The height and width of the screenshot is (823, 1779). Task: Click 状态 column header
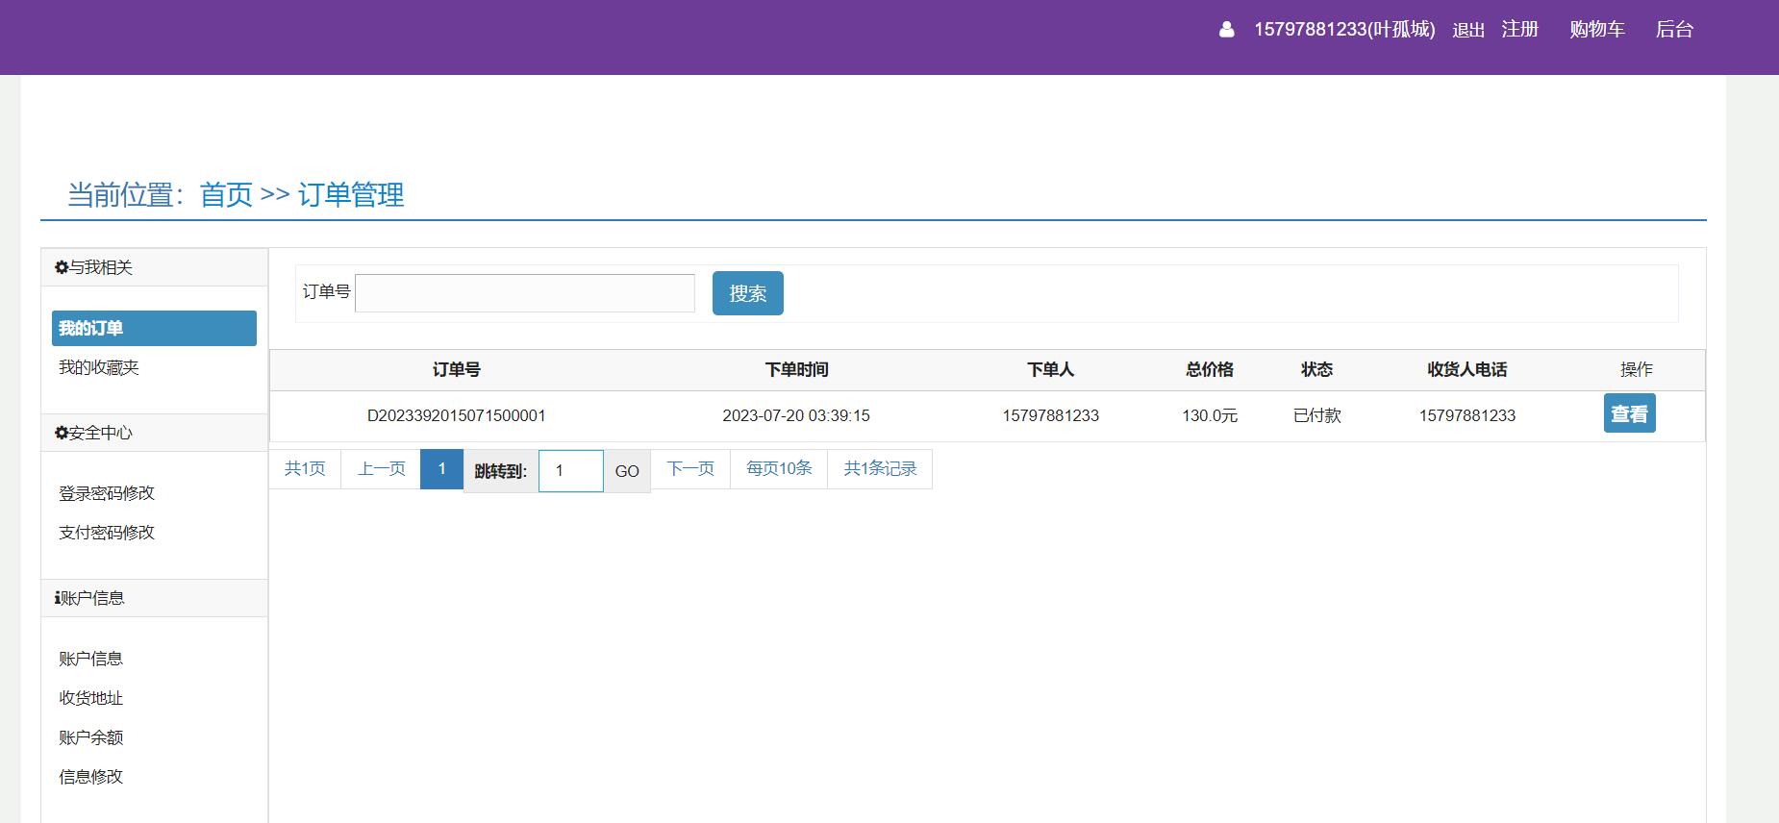[1317, 369]
